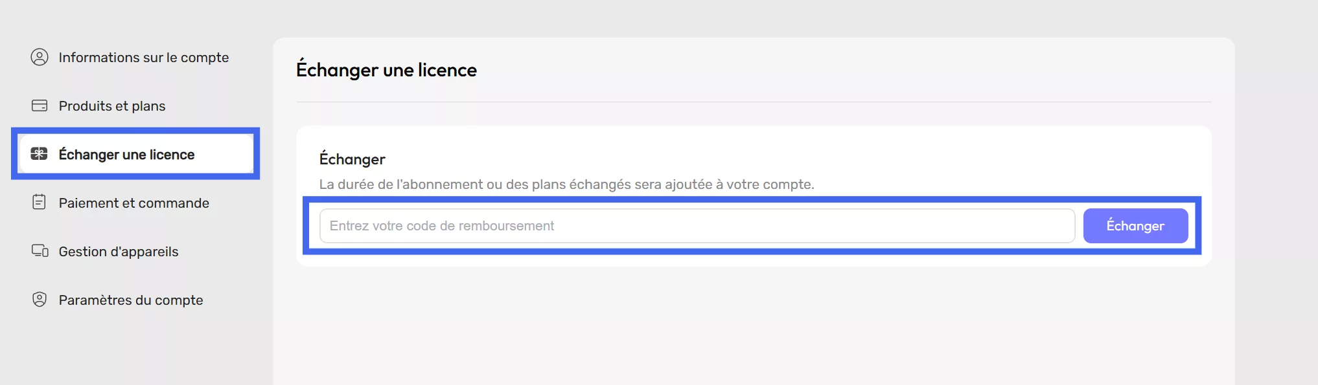Screen dimensions: 1318x385
Task: Select the Échanger une licence menu item
Action: tap(136, 154)
